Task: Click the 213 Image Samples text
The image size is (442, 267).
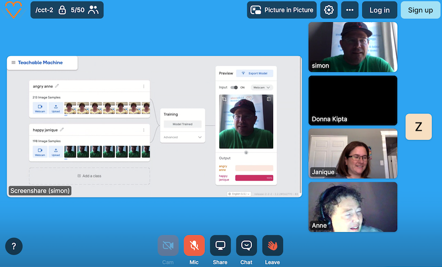Action: click(x=46, y=97)
